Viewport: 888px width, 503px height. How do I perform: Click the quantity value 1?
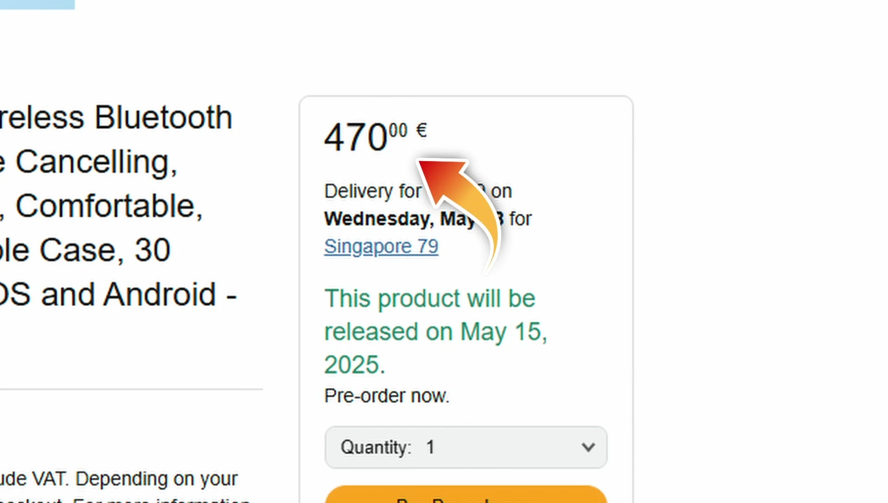(430, 447)
